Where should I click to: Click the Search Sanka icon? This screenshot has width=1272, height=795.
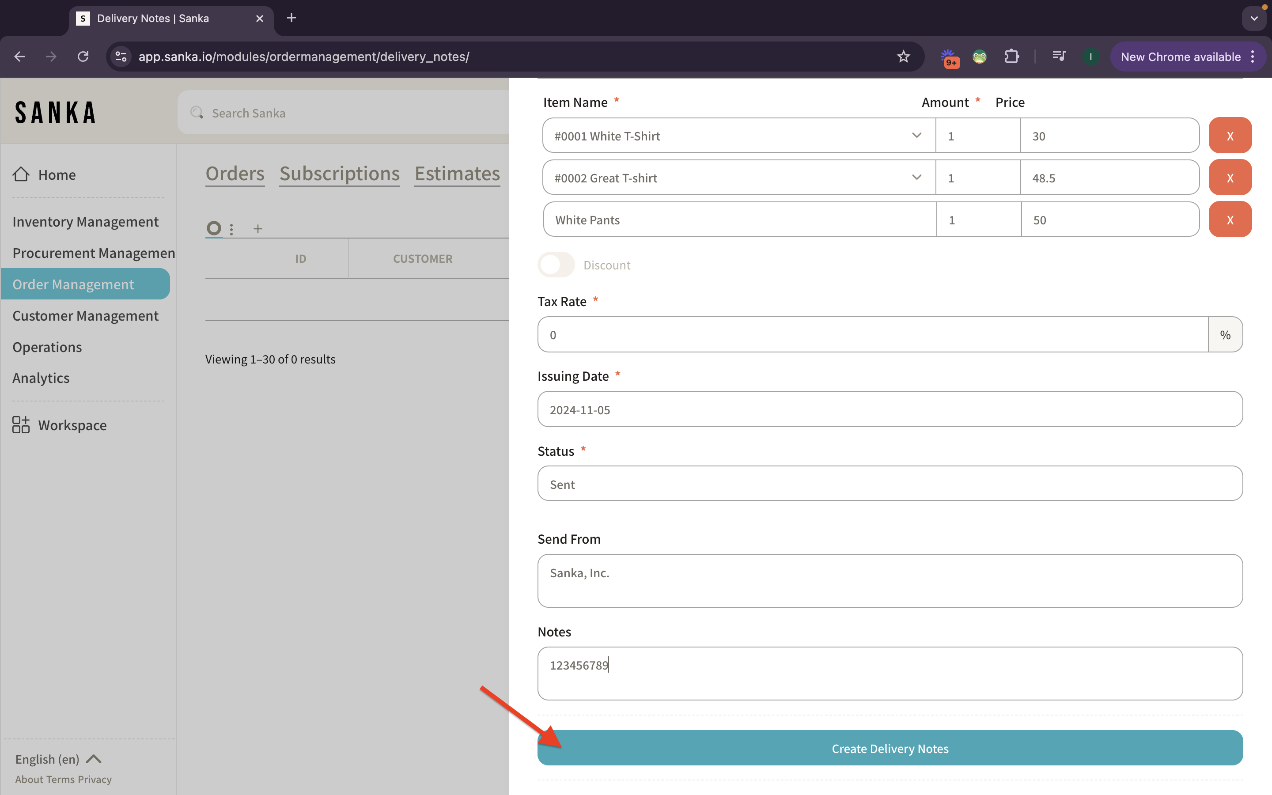pyautogui.click(x=196, y=112)
